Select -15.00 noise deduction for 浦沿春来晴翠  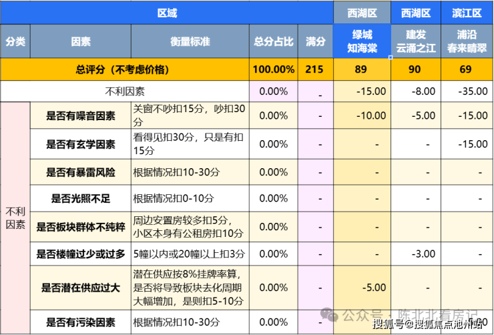(x=467, y=115)
